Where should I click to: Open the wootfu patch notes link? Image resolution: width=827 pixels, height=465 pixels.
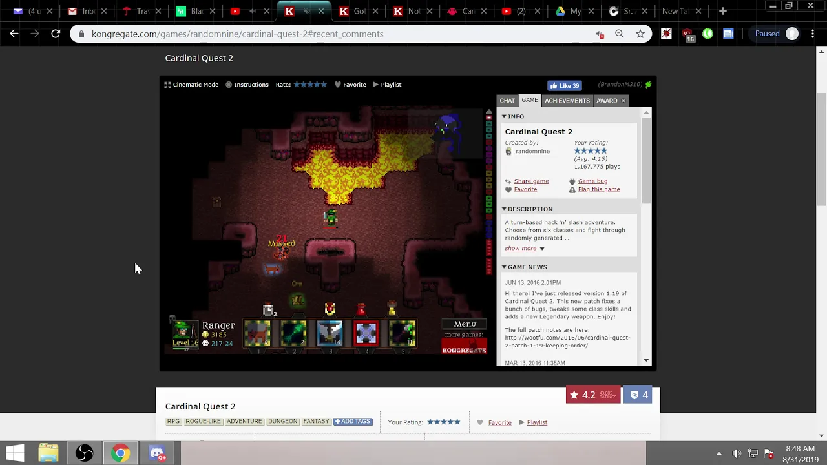[x=567, y=342]
